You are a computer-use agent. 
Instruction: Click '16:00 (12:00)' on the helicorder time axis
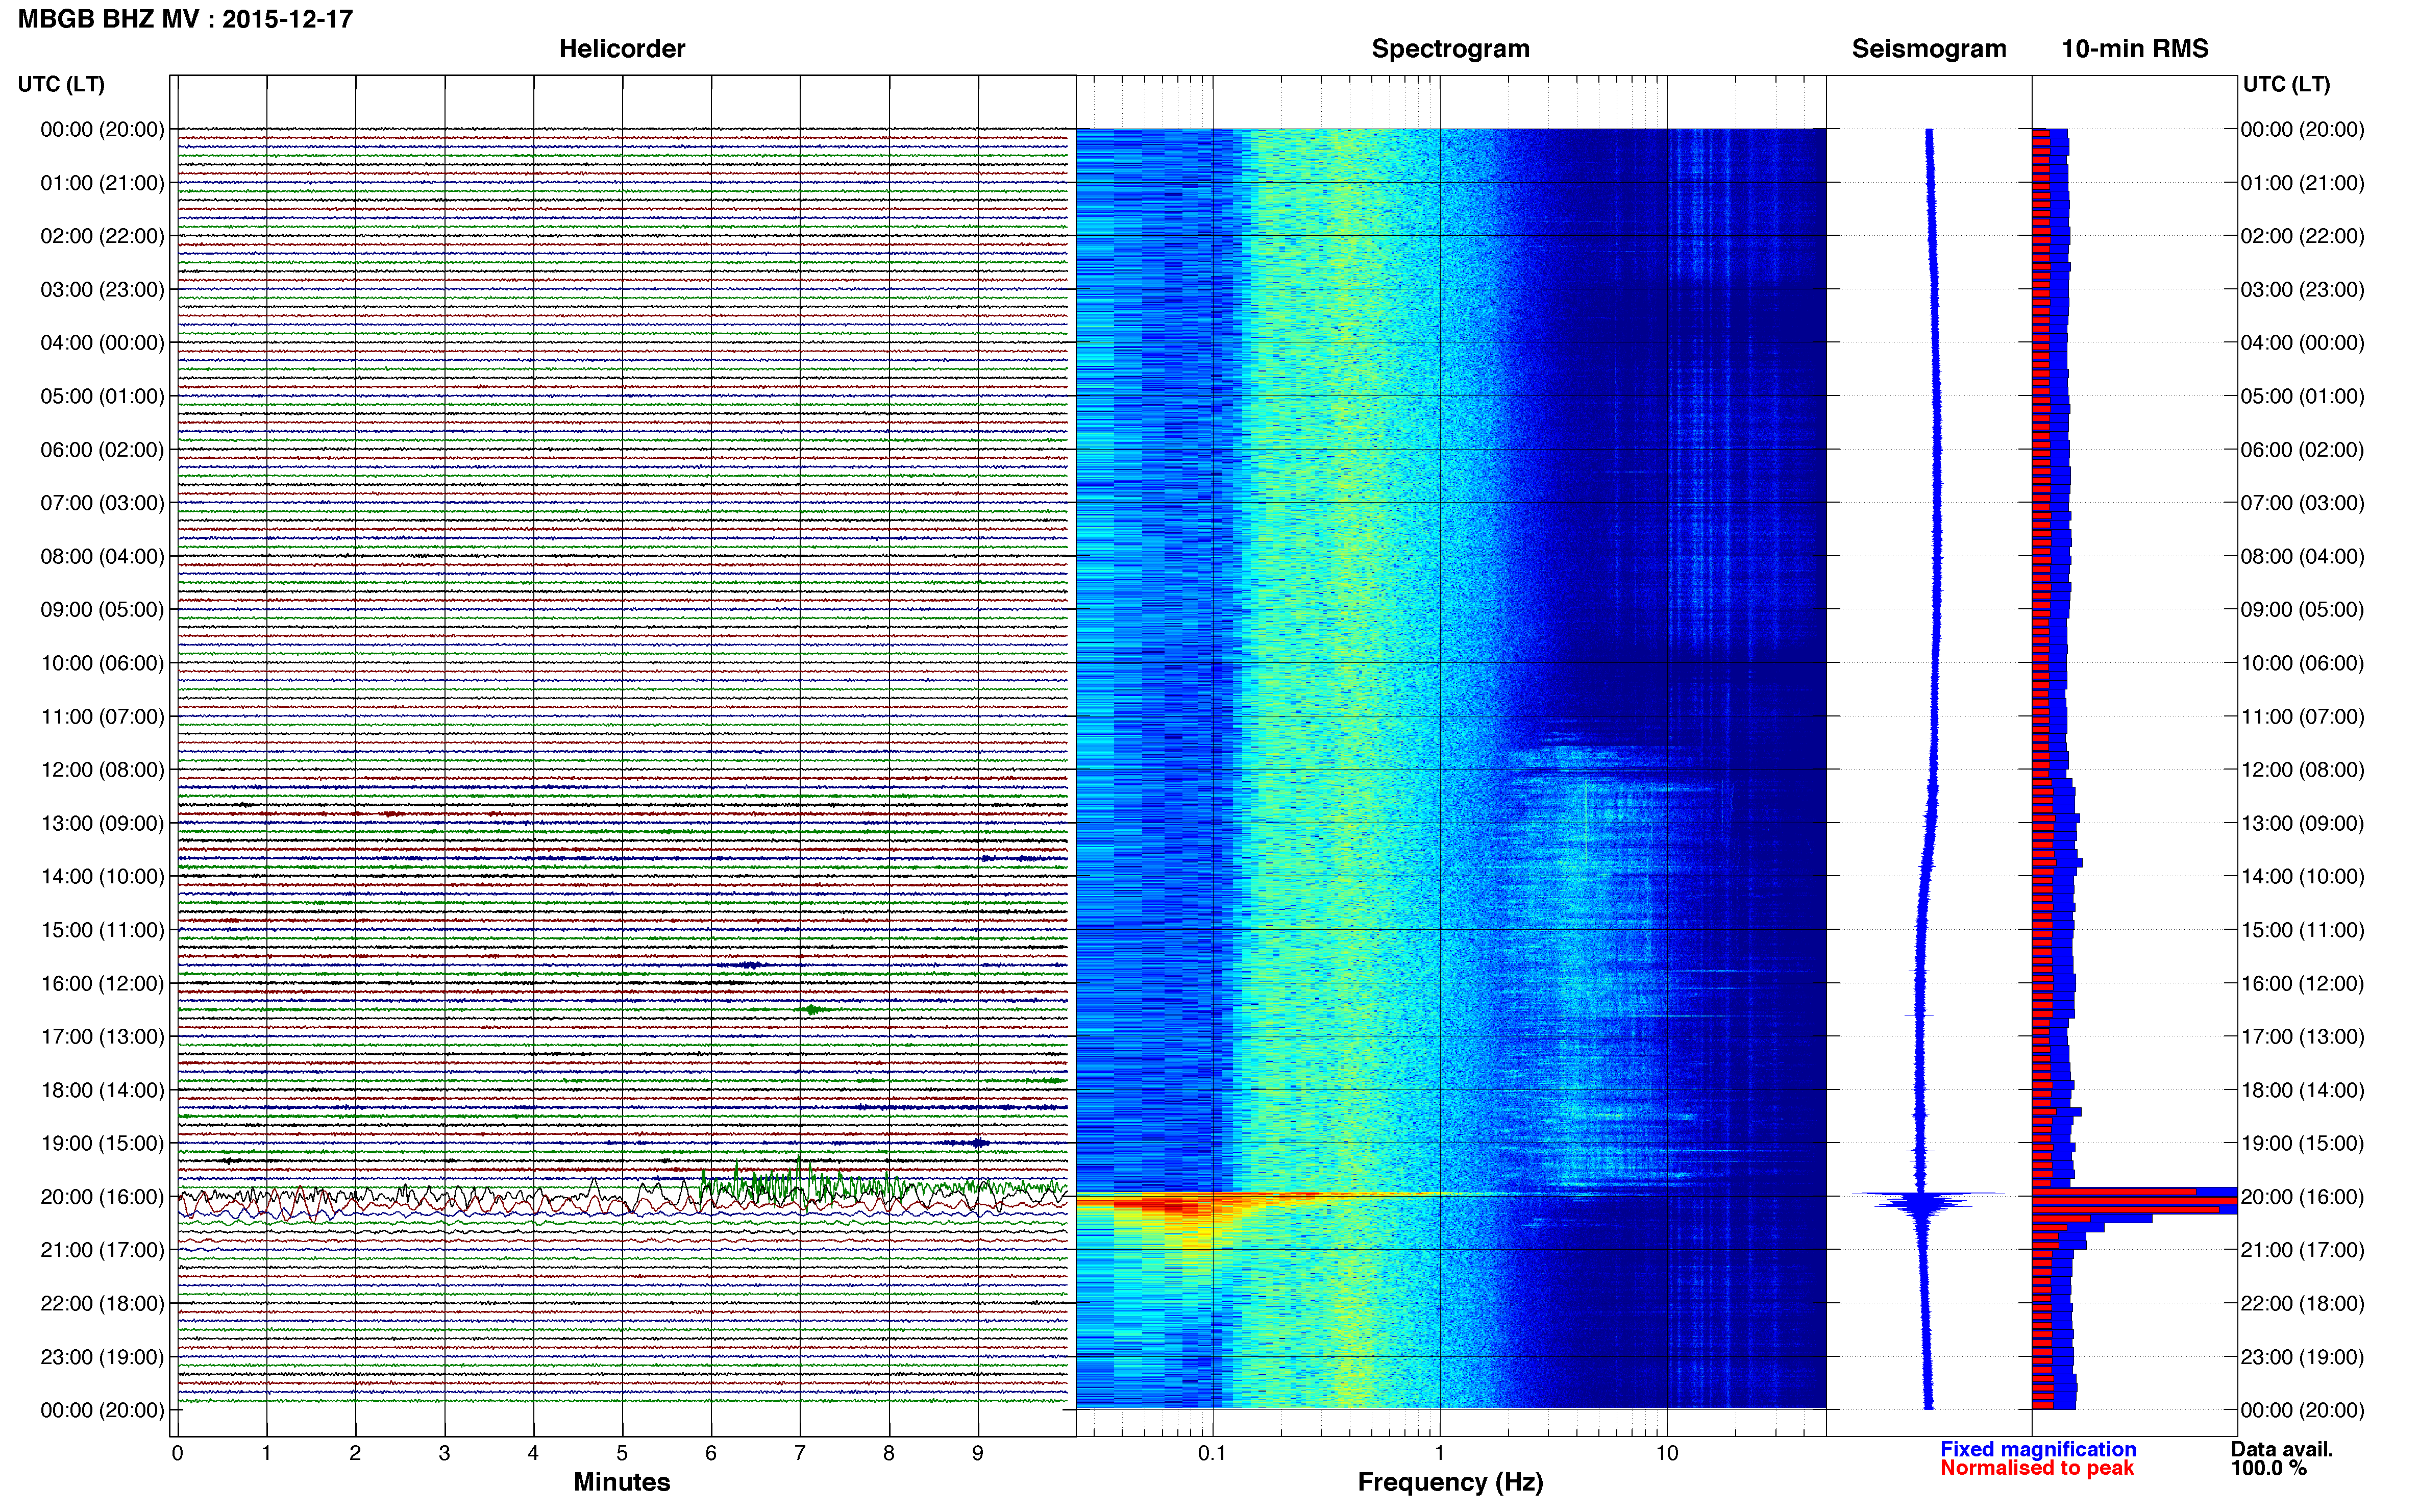[102, 983]
